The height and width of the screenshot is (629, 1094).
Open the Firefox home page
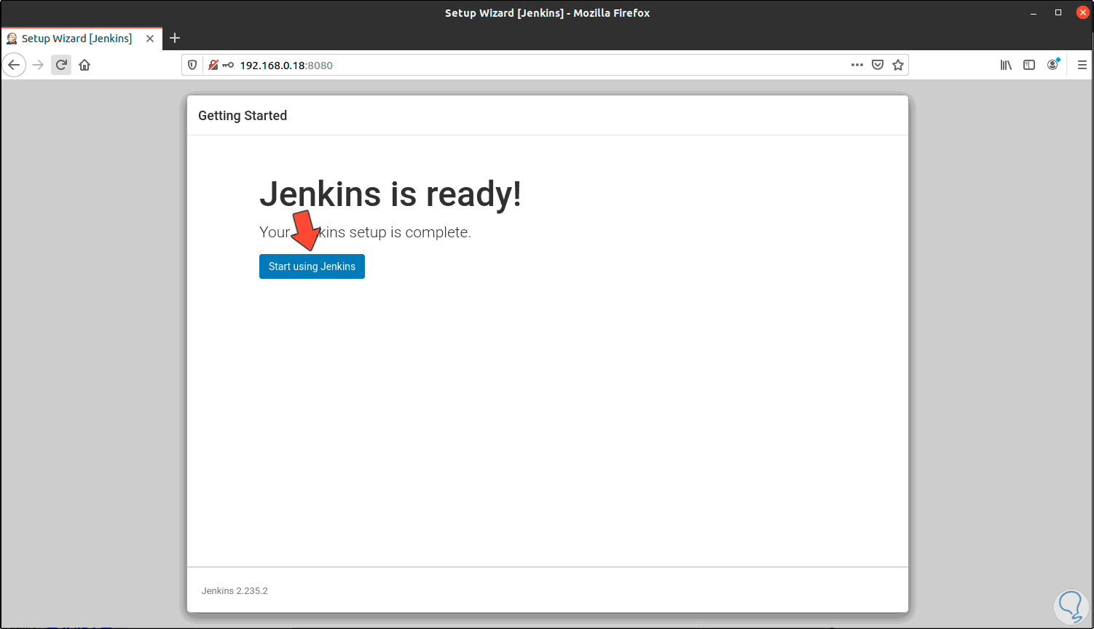(x=84, y=65)
